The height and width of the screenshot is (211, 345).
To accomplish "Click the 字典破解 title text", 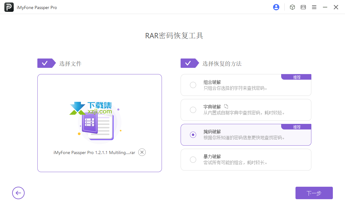I will 212,107.
